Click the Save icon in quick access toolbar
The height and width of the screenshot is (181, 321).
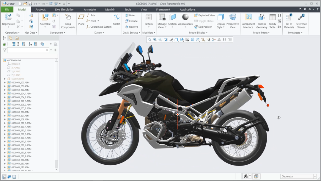point(30,4)
